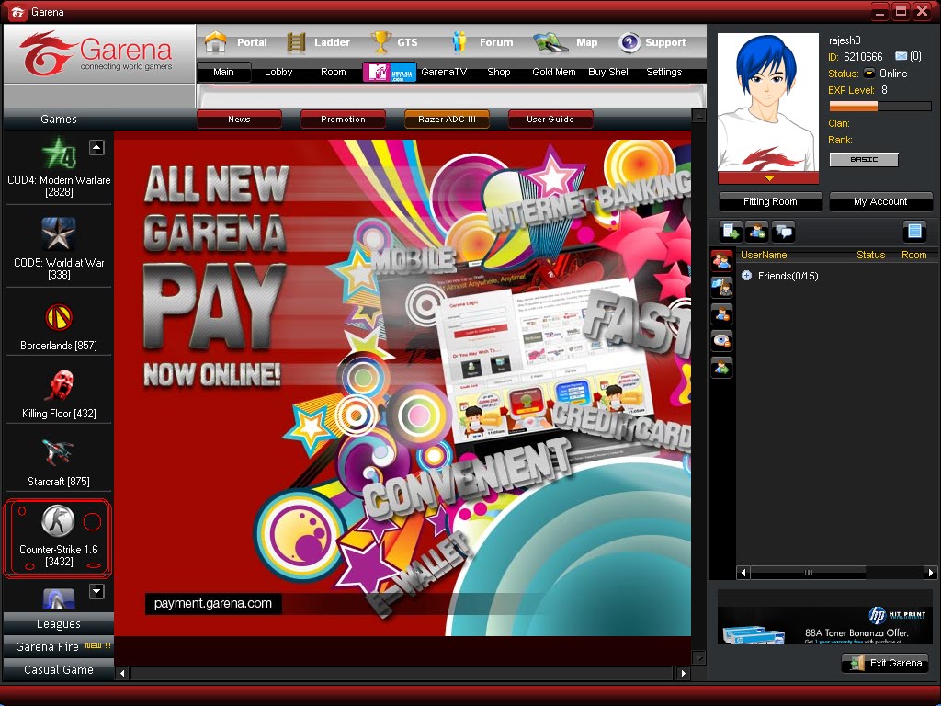Open the Settings tab

tap(663, 72)
